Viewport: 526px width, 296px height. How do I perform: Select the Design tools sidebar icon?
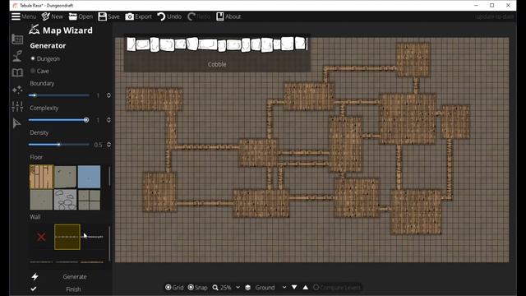(17, 39)
